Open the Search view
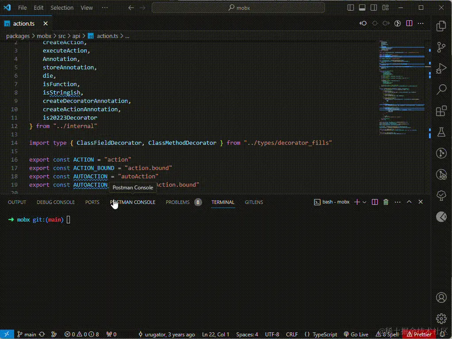Image resolution: width=452 pixels, height=339 pixels. 441,90
